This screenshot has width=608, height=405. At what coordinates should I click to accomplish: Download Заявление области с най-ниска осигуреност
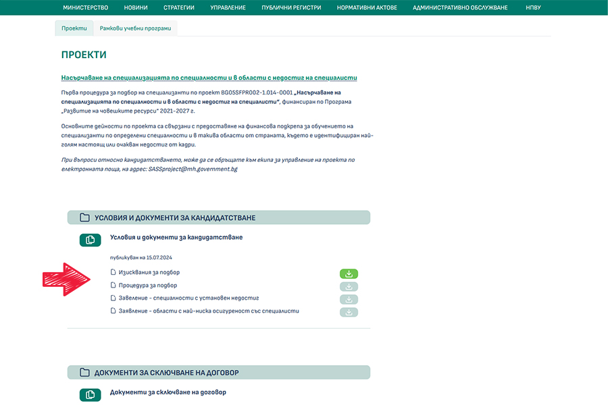click(x=349, y=312)
